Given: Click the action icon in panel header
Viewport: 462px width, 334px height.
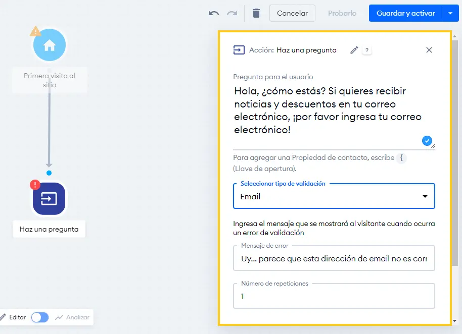Looking at the screenshot, I should [x=239, y=50].
